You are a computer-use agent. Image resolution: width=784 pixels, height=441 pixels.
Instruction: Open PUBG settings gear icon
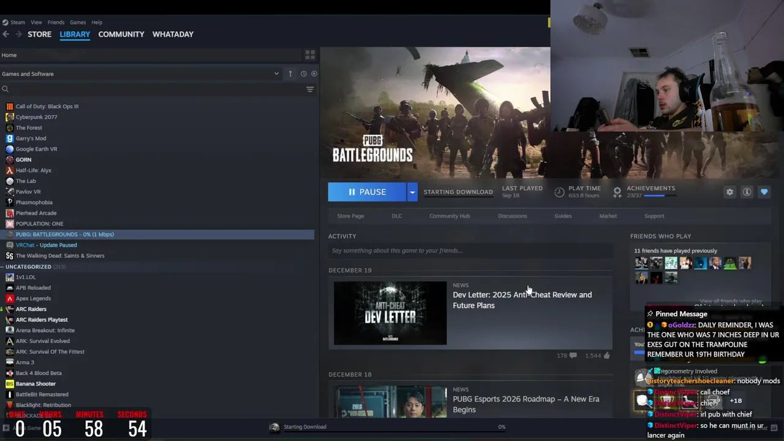pos(729,192)
